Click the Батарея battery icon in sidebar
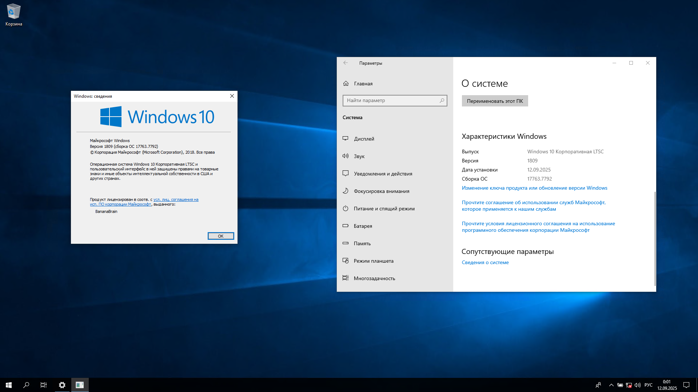698x392 pixels. click(346, 226)
